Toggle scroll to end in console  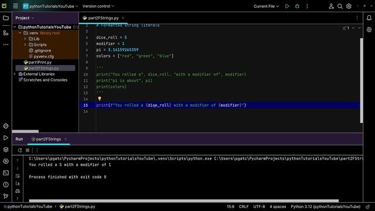click(18, 183)
